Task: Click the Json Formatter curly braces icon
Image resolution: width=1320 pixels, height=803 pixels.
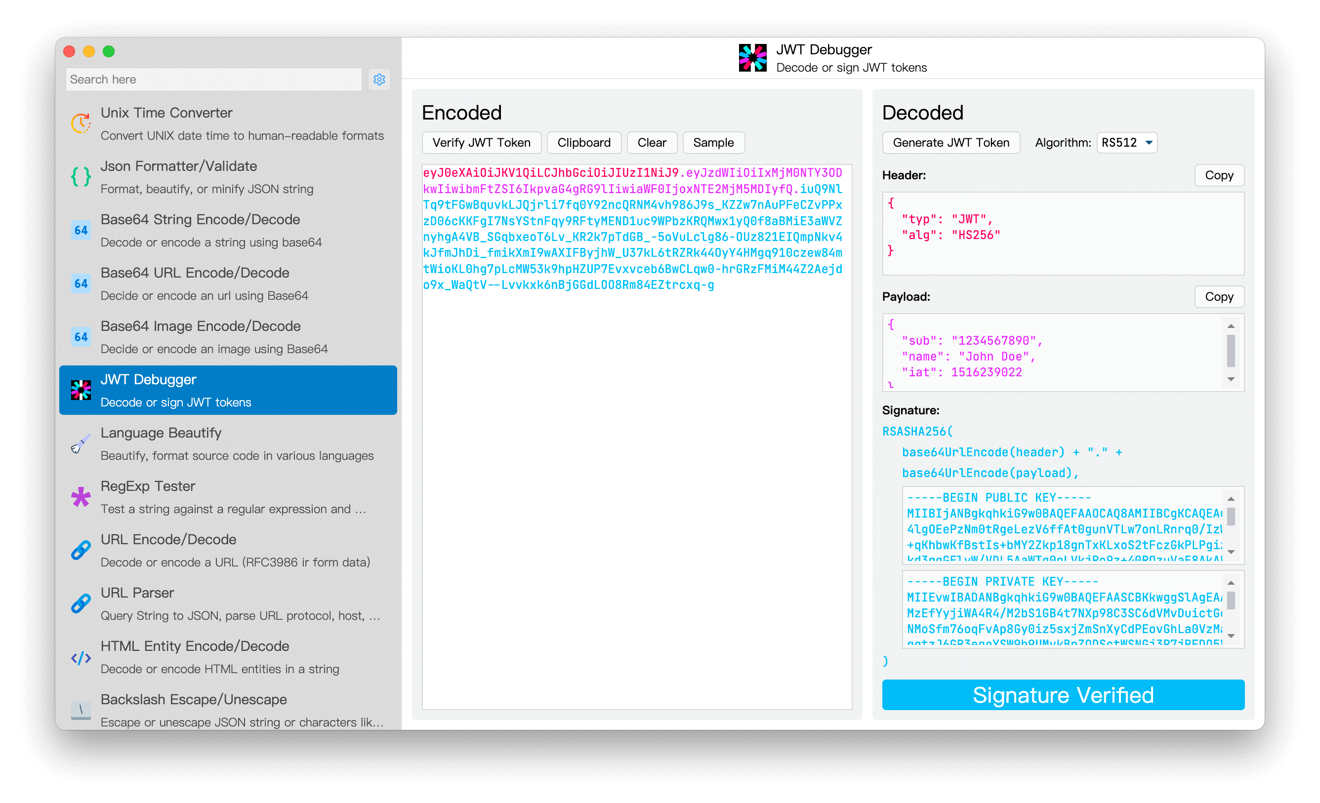Action: [81, 177]
